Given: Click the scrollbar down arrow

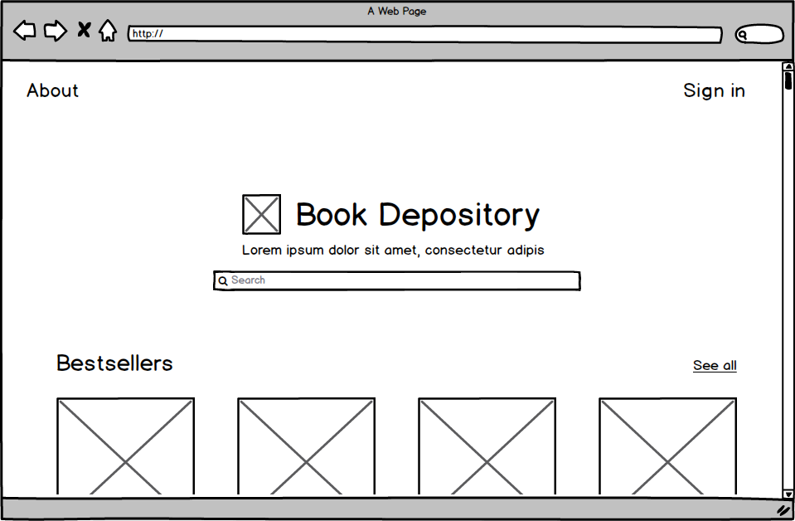Looking at the screenshot, I should click(x=788, y=494).
